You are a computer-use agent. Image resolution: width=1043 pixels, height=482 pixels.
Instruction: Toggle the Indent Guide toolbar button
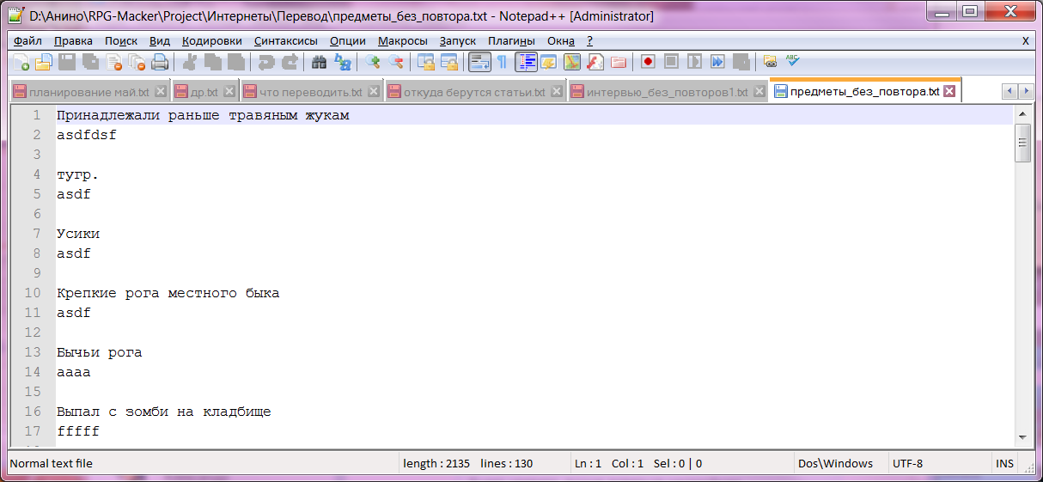tap(526, 62)
